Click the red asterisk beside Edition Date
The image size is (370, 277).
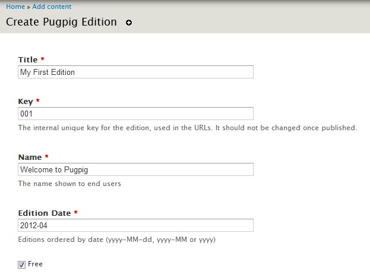76,212
